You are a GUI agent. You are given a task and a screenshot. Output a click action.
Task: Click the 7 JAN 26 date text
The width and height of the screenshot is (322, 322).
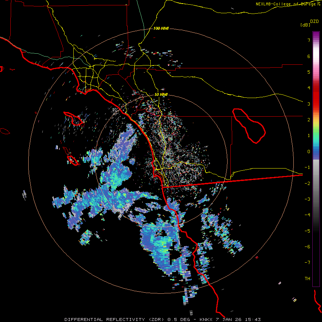pyautogui.click(x=229, y=319)
